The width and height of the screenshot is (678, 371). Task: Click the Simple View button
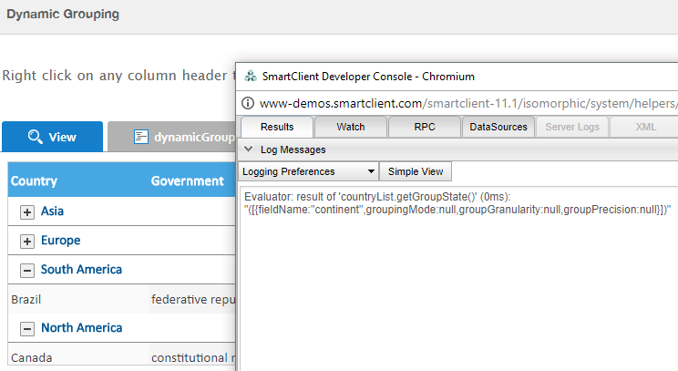point(416,171)
